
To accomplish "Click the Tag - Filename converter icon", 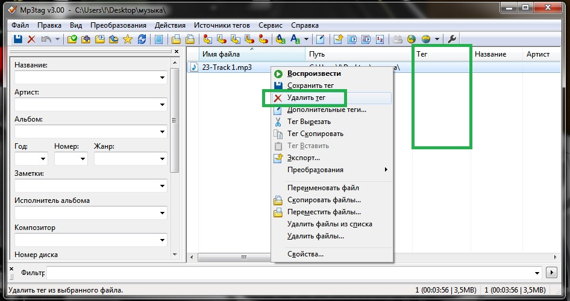I will click(208, 39).
